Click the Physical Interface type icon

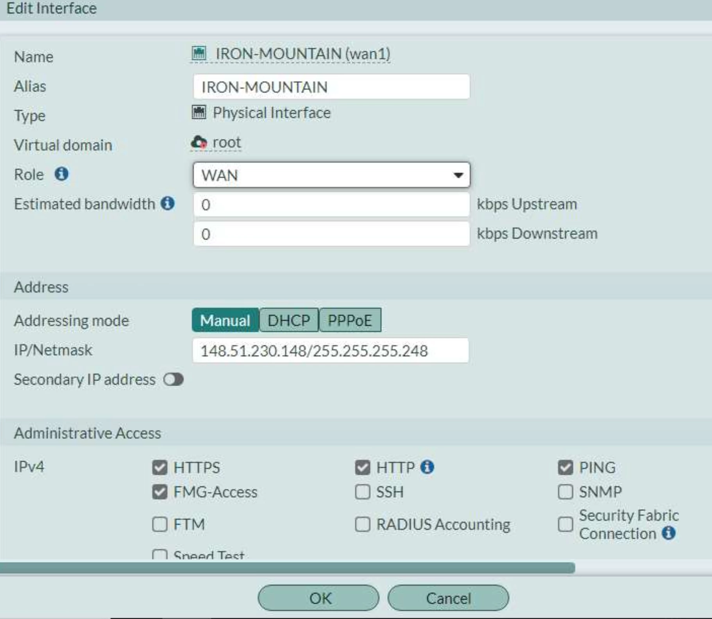click(199, 113)
